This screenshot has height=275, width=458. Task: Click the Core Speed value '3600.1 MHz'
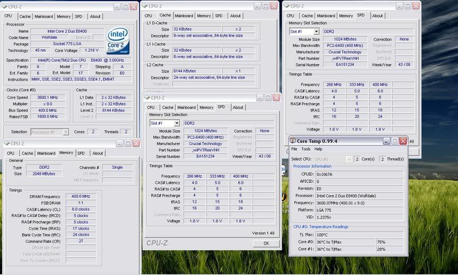48,97
